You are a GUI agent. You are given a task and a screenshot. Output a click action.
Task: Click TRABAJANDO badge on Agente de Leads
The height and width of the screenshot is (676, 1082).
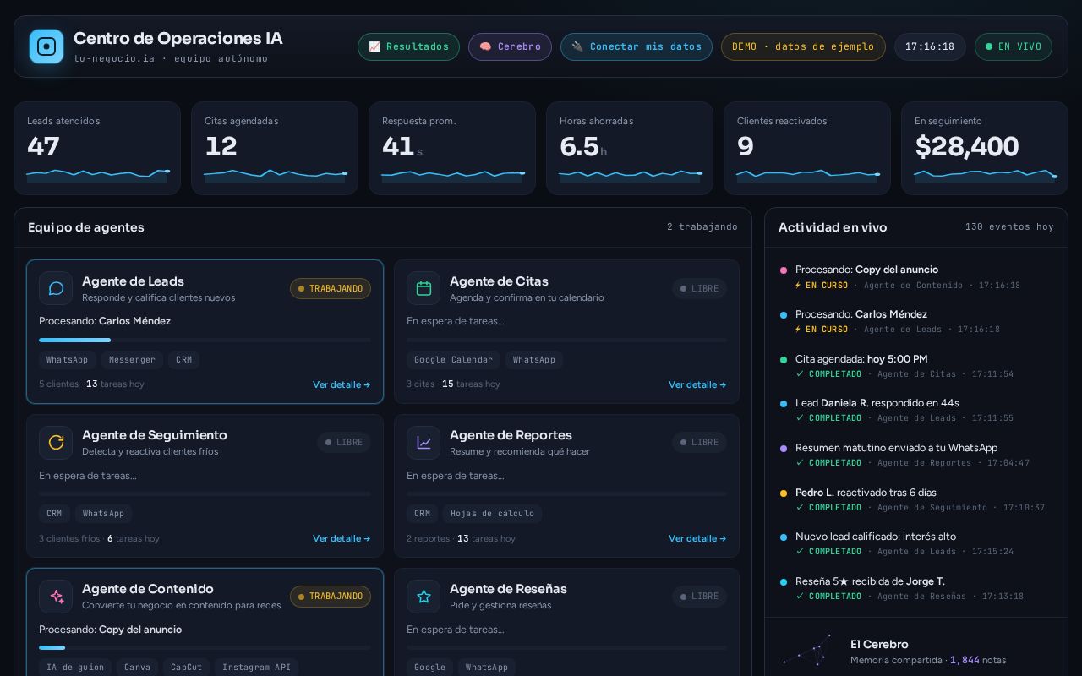coord(331,289)
